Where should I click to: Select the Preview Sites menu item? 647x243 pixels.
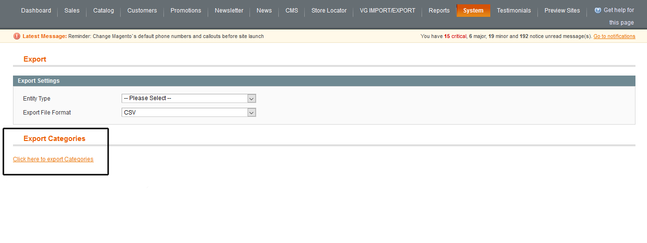click(562, 11)
